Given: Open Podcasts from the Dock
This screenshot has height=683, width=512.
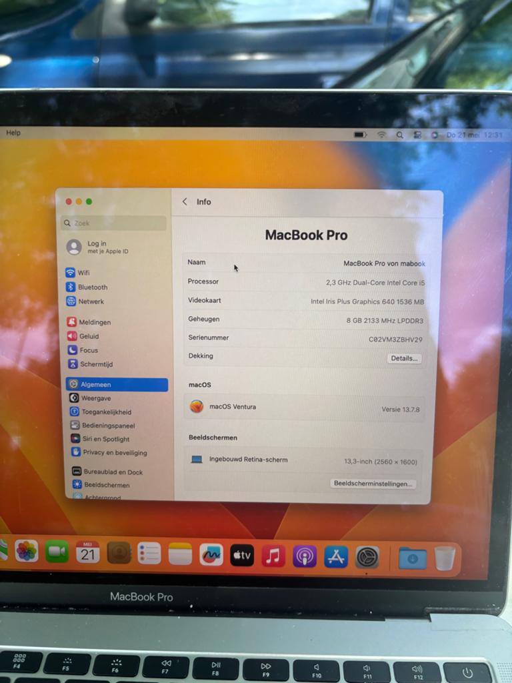Looking at the screenshot, I should pos(305,557).
